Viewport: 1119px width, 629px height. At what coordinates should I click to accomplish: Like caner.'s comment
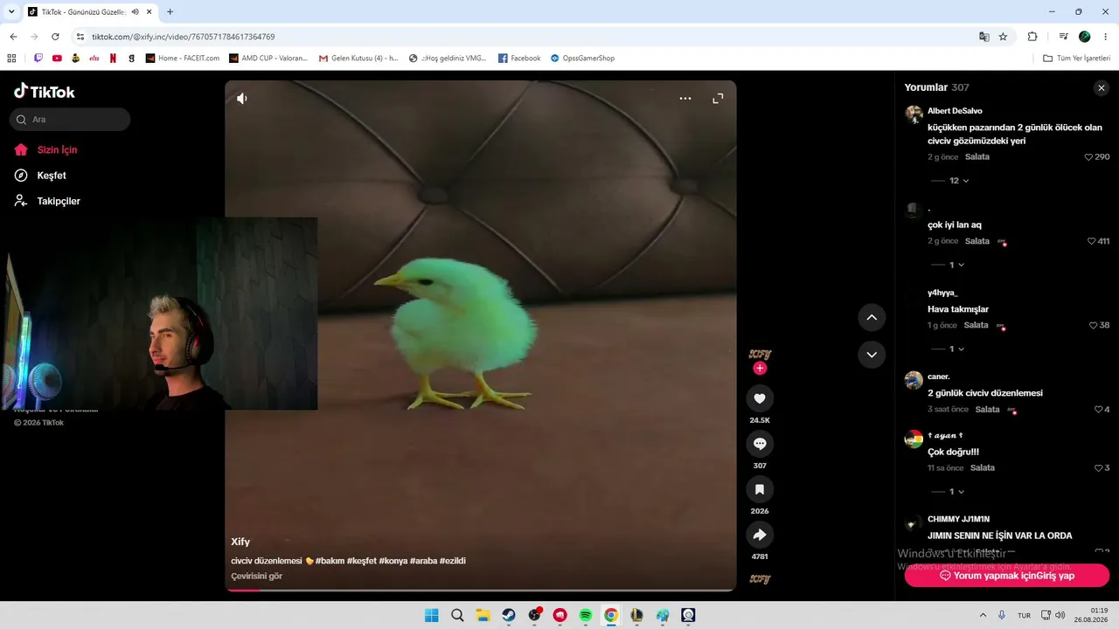[x=1099, y=409]
